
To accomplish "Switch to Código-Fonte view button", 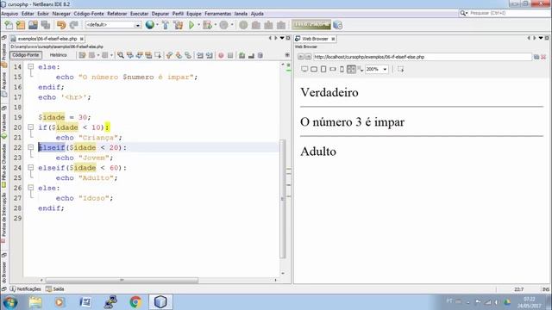I will [26, 55].
